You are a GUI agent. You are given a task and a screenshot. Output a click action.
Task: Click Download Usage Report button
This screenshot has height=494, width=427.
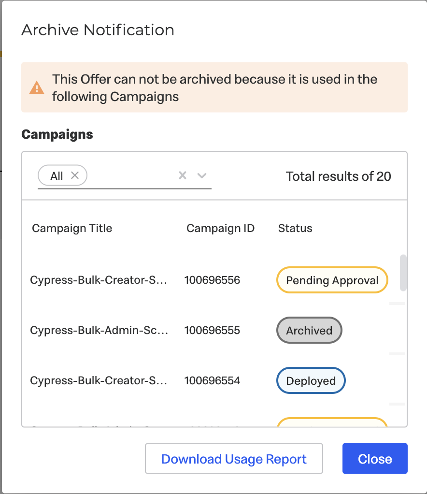coord(234,459)
